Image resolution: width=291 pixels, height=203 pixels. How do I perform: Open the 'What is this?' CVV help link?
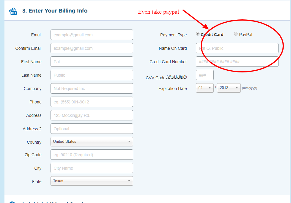[177, 77]
